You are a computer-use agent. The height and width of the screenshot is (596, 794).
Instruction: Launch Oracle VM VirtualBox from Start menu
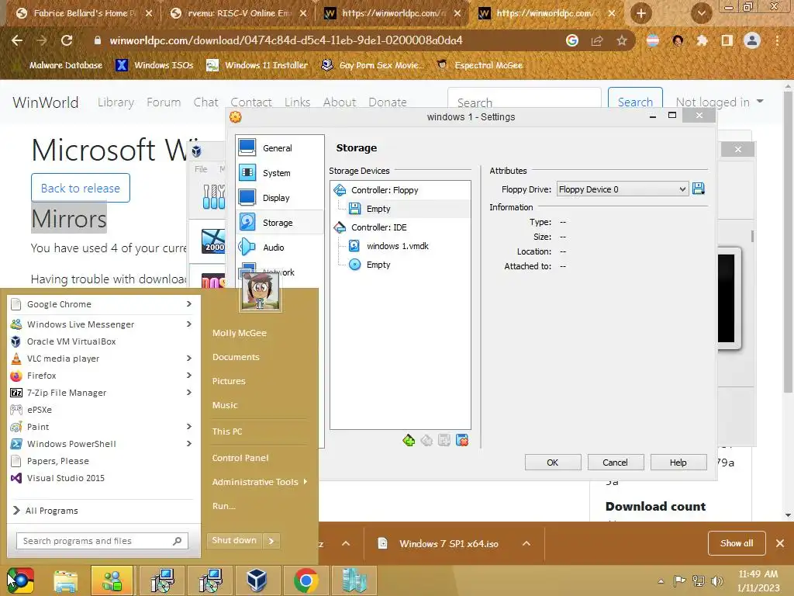(102, 341)
